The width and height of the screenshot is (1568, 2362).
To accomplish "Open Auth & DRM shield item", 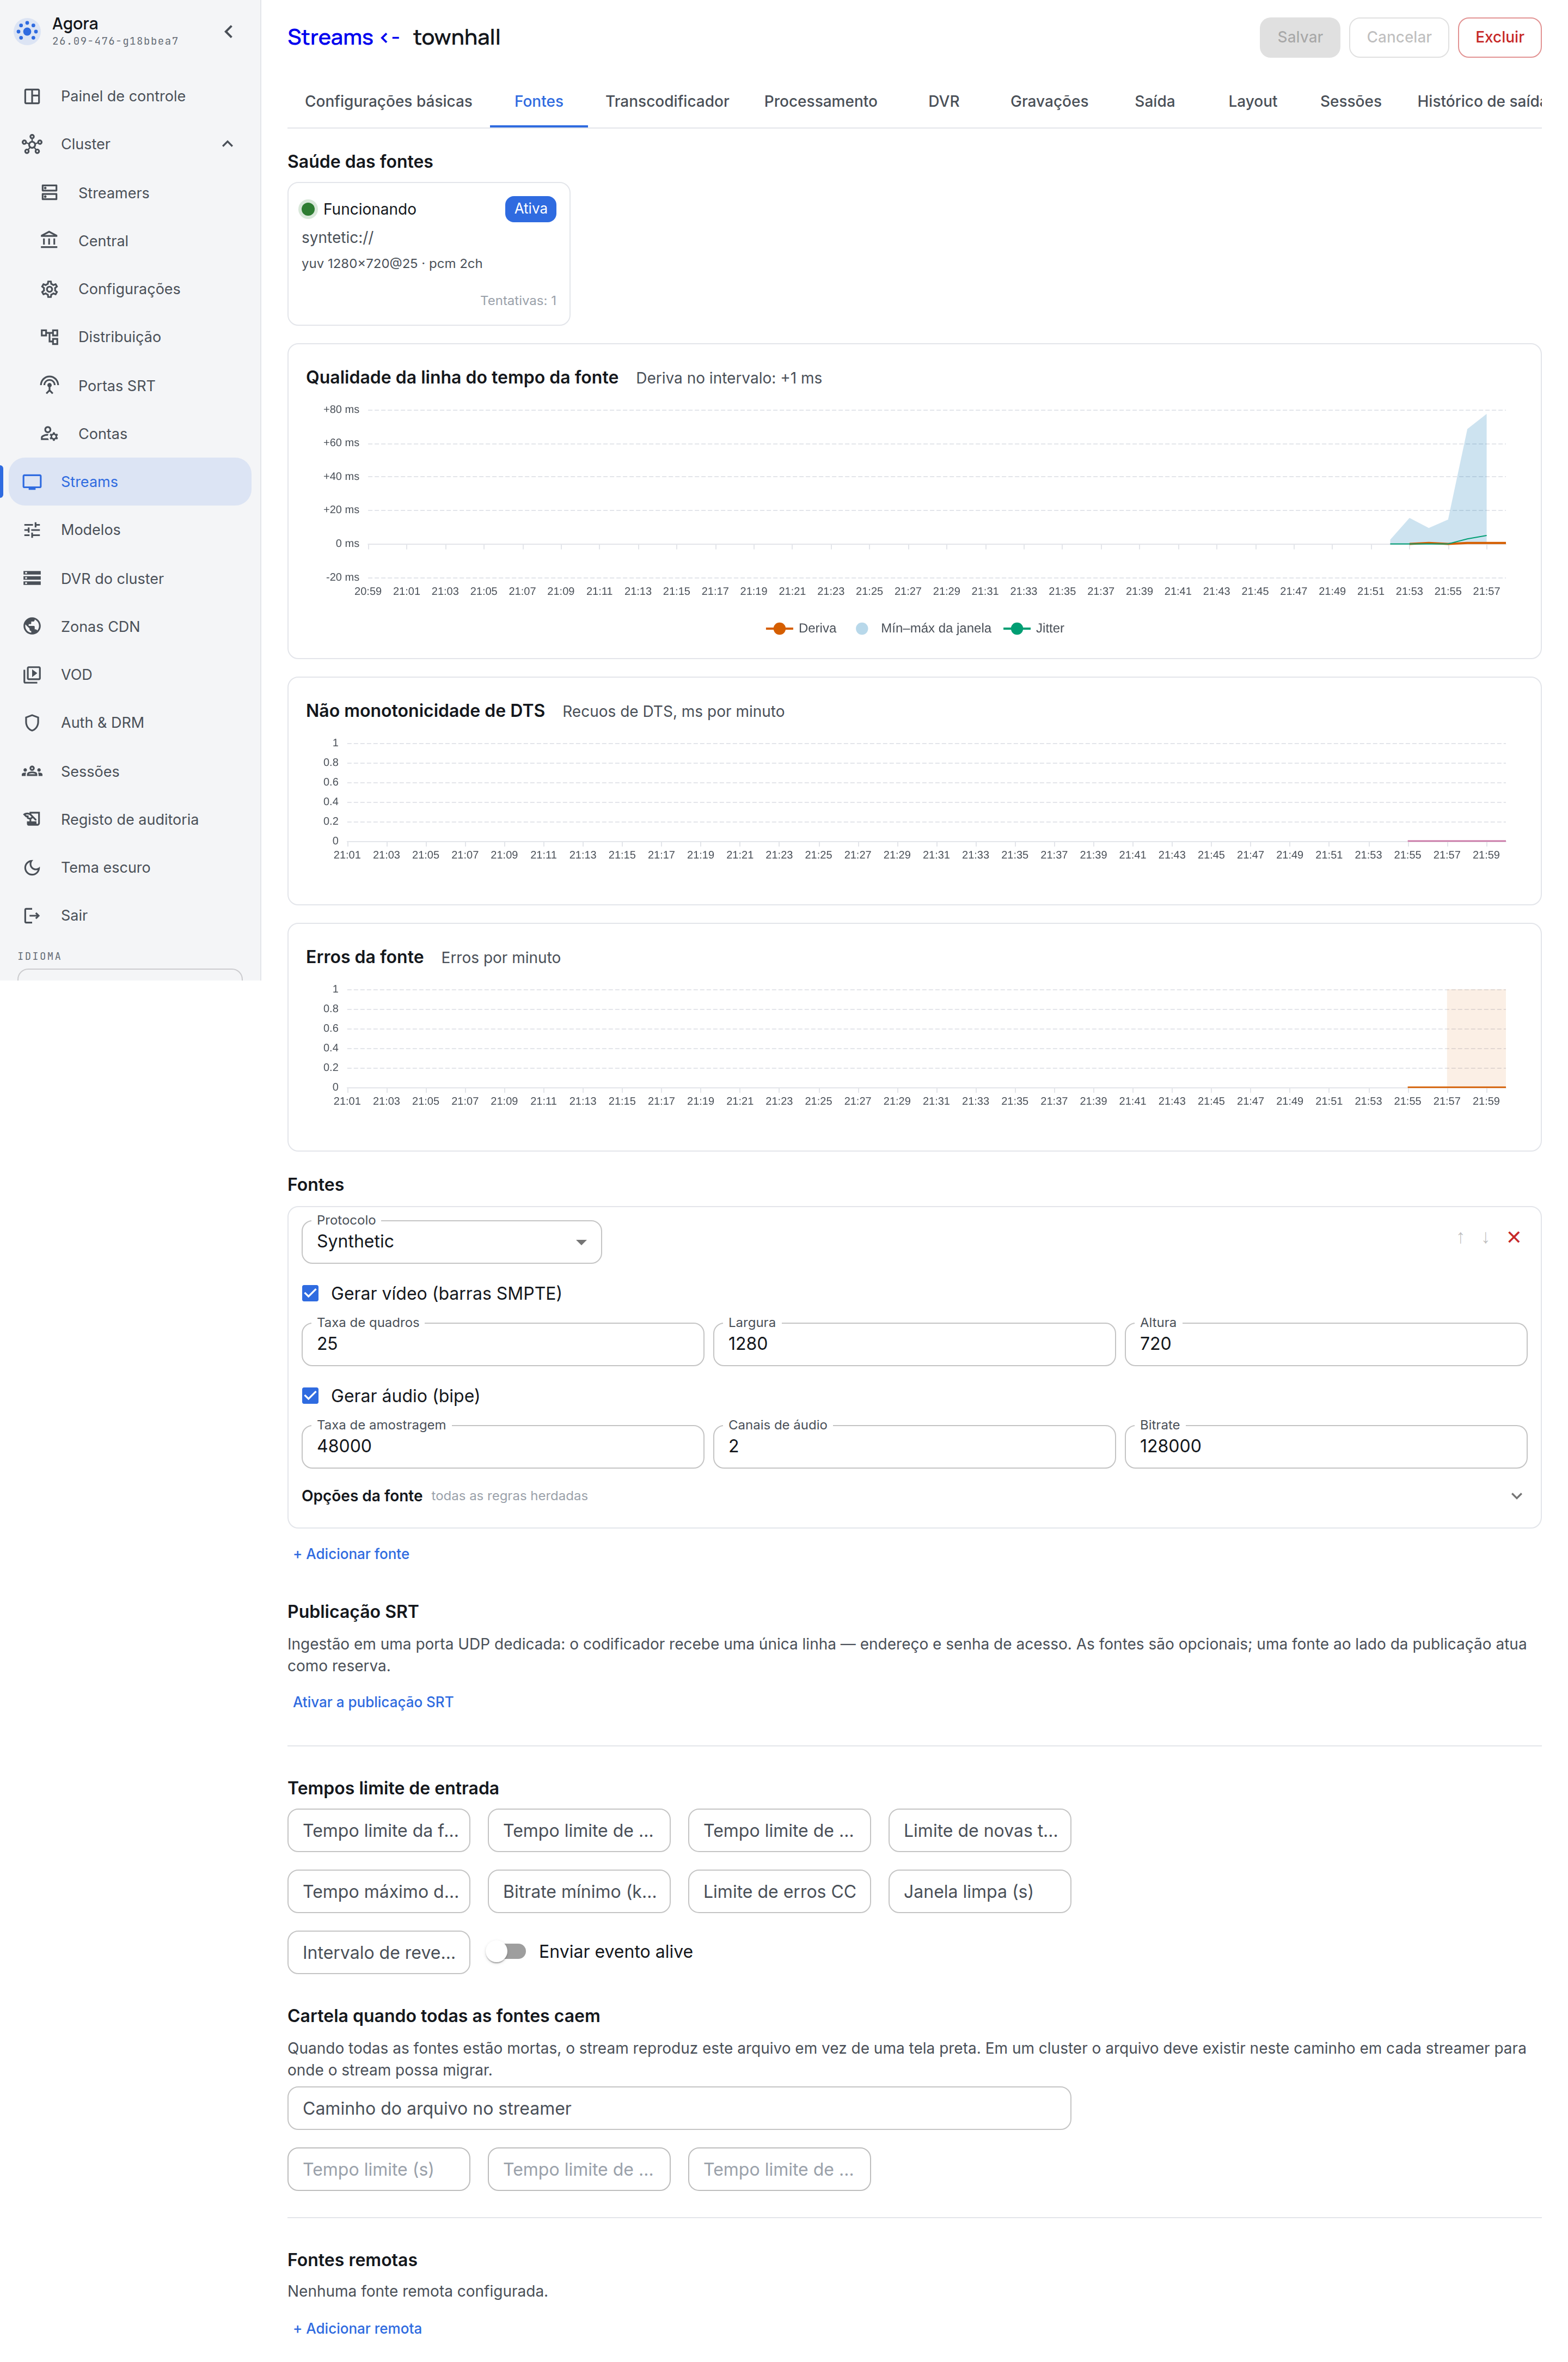I will click(x=130, y=722).
